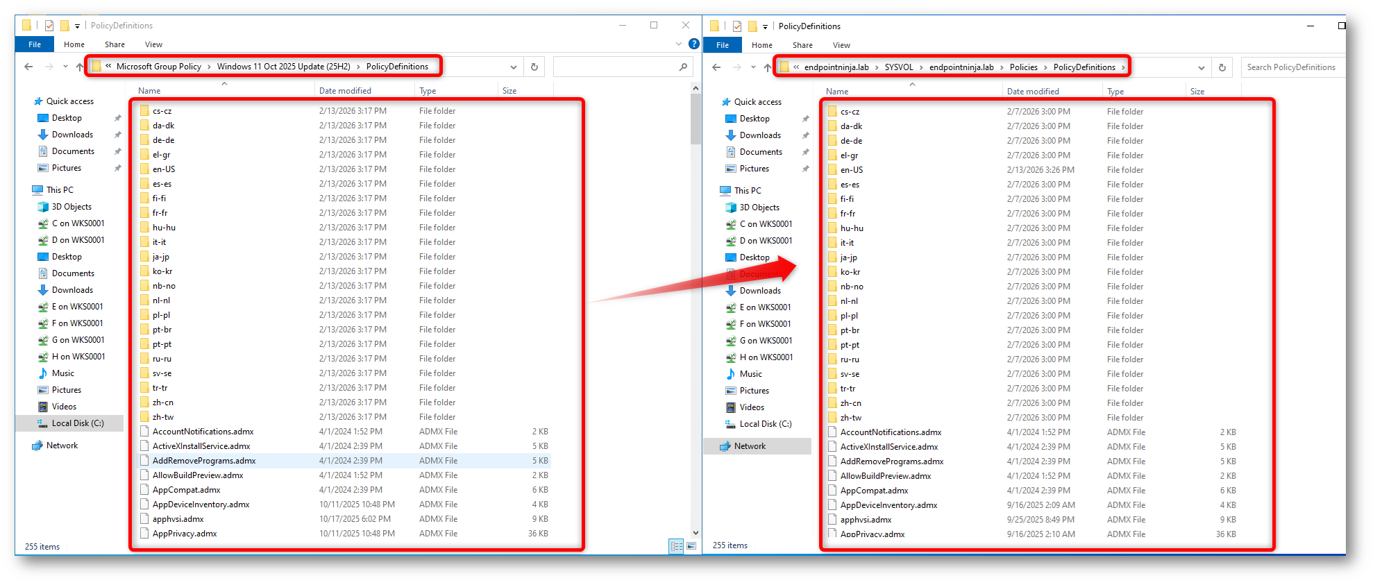Click G on WKS0001 icon in SYSVOL window
This screenshot has height=585, width=1375.
click(731, 341)
